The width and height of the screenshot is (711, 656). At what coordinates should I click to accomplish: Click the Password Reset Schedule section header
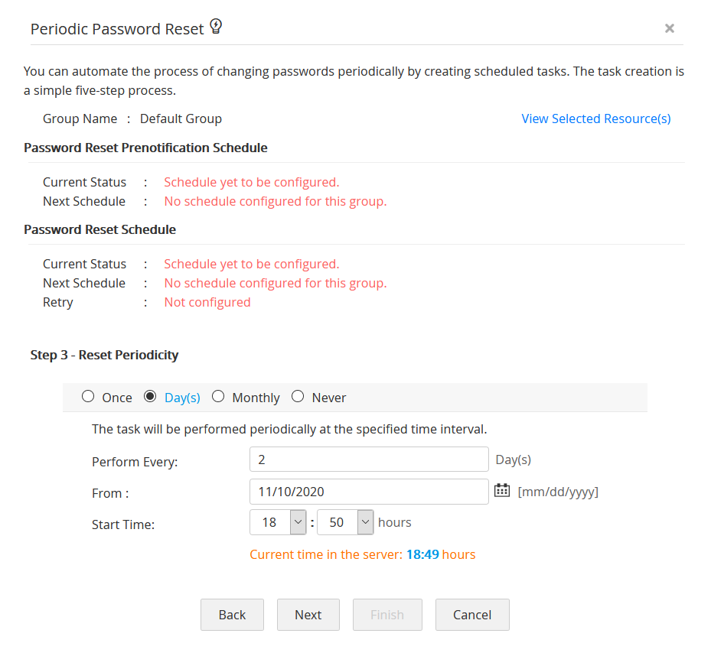click(x=99, y=229)
